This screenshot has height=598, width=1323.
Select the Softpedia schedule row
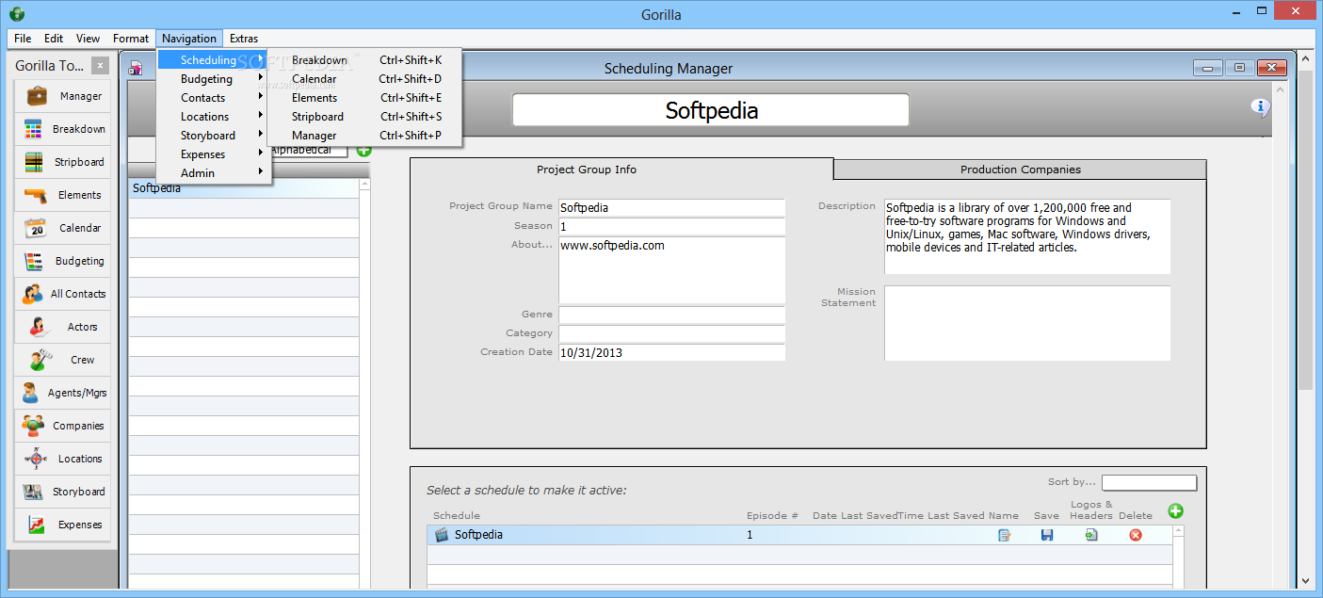pyautogui.click(x=800, y=535)
